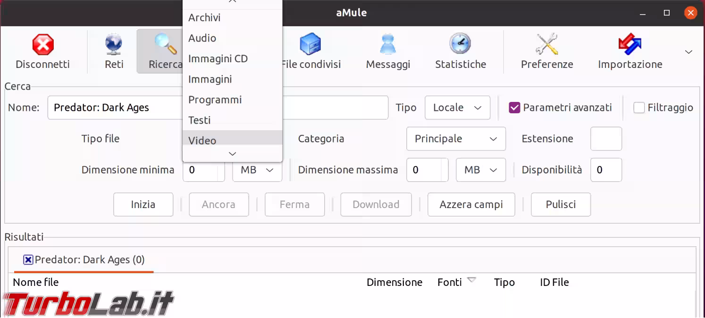
Task: Open the File condivisi icon
Action: (311, 45)
